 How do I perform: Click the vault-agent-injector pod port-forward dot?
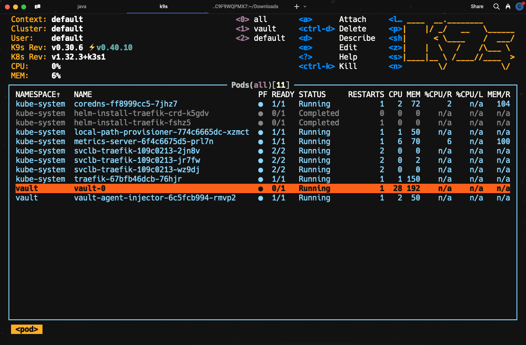point(260,198)
